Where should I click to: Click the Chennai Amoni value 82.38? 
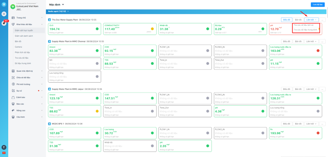pos(53,51)
